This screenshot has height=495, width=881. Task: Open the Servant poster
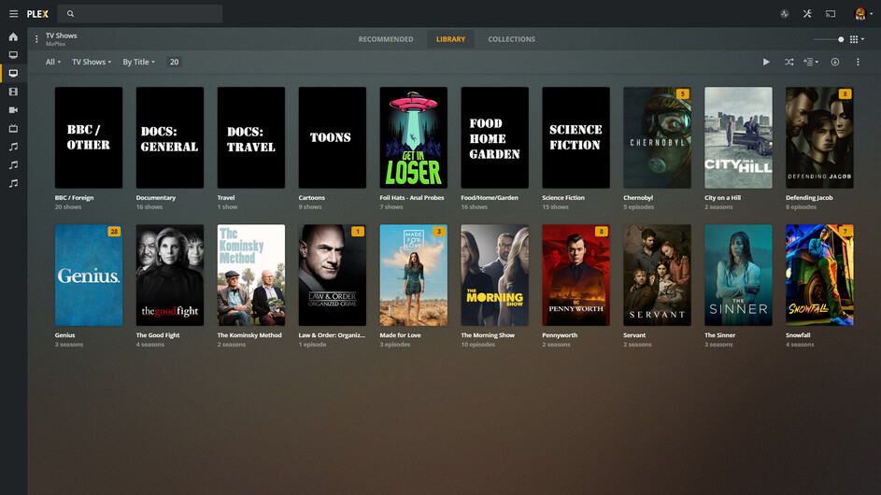(x=658, y=276)
